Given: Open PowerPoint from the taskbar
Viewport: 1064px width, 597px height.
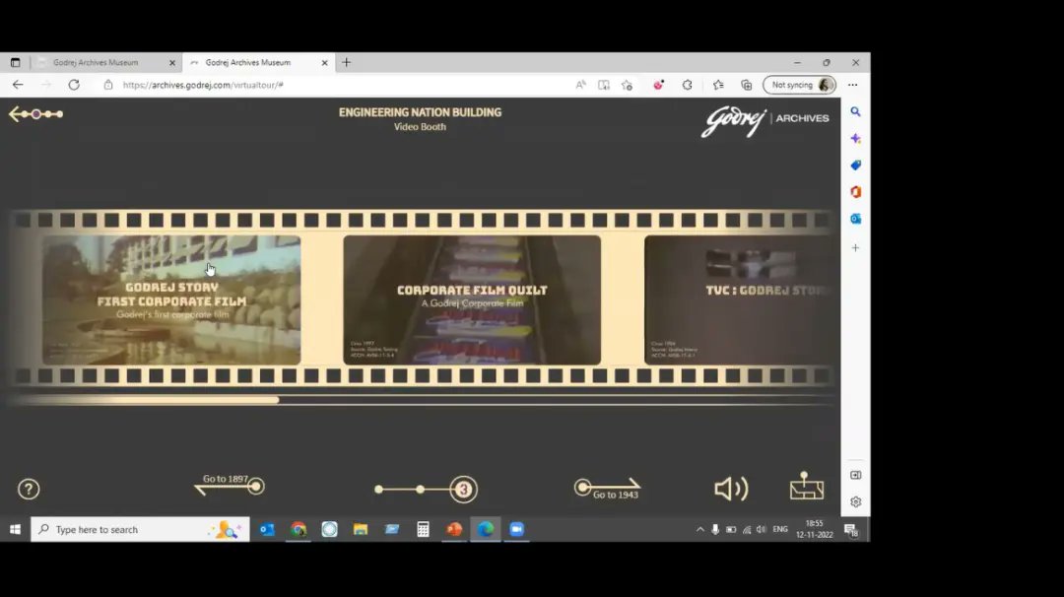Looking at the screenshot, I should click(x=454, y=529).
